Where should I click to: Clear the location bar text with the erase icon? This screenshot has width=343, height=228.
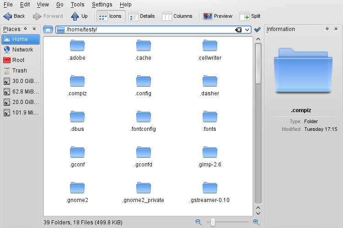coord(238,30)
